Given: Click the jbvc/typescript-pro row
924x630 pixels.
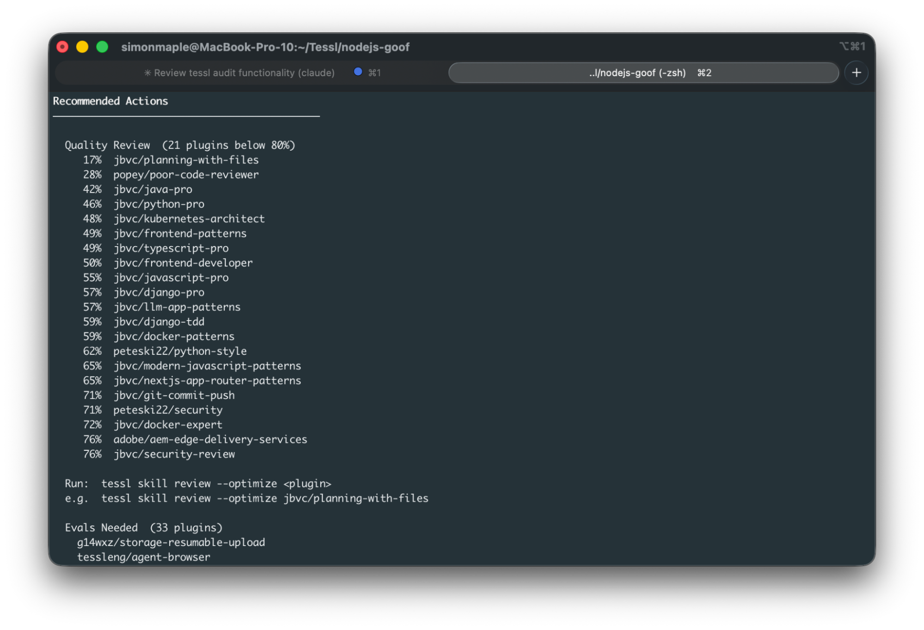Looking at the screenshot, I should (x=156, y=248).
